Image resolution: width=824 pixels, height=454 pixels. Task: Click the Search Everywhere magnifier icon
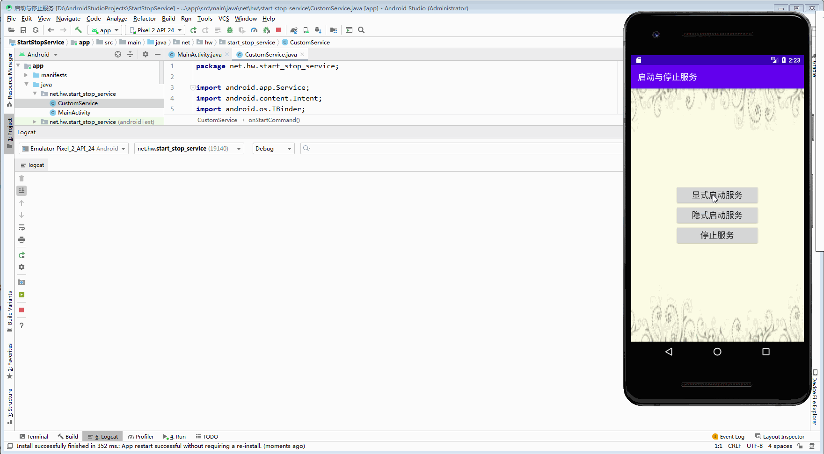[x=361, y=30]
